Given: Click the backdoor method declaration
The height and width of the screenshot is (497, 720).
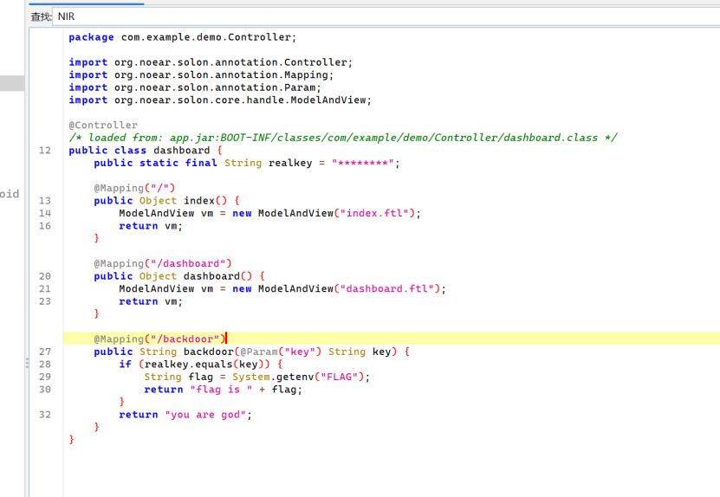Looking at the screenshot, I should click(x=252, y=352).
